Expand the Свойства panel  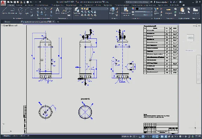coord(136,19)
